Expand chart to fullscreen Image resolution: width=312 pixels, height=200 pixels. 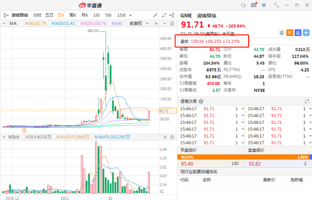(x=164, y=15)
